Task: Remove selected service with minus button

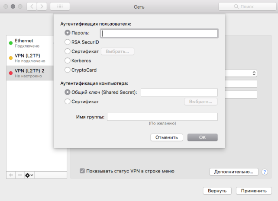Action: [x=19, y=175]
